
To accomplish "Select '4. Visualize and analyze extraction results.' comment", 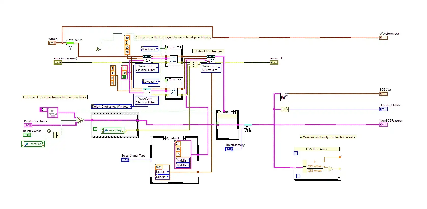I will [328, 137].
